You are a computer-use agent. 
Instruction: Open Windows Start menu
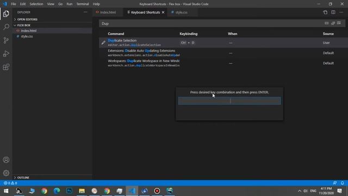point(6,191)
